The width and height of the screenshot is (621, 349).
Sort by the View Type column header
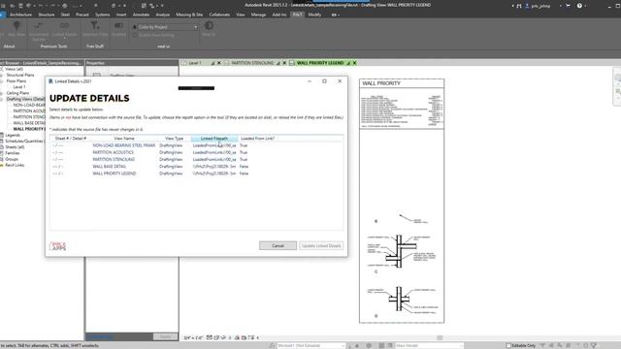click(x=175, y=139)
